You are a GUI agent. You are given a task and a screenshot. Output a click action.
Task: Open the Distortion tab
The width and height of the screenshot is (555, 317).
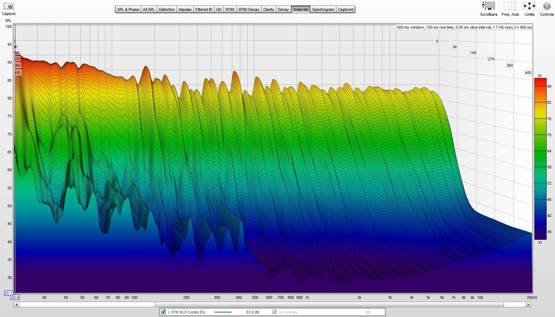click(167, 9)
